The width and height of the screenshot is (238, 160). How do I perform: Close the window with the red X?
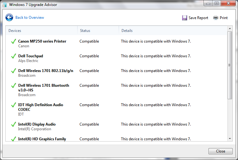228,3
